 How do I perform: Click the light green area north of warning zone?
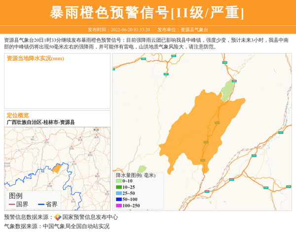click(227, 91)
